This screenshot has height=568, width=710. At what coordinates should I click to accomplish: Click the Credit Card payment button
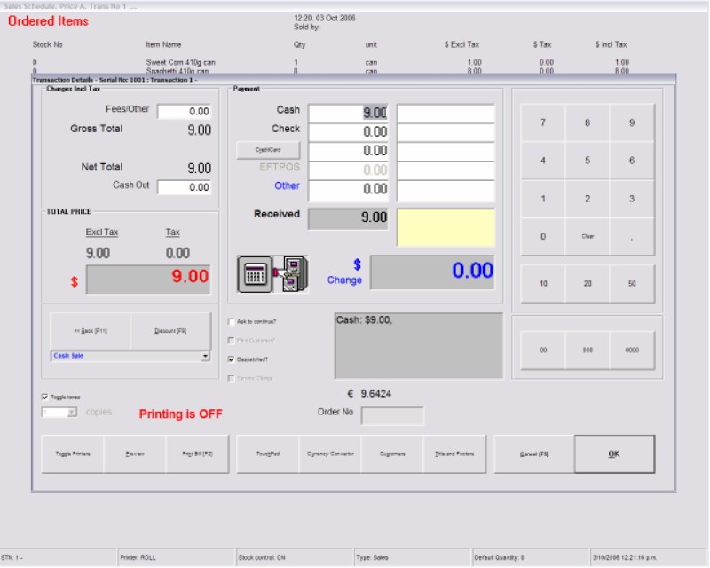click(268, 151)
